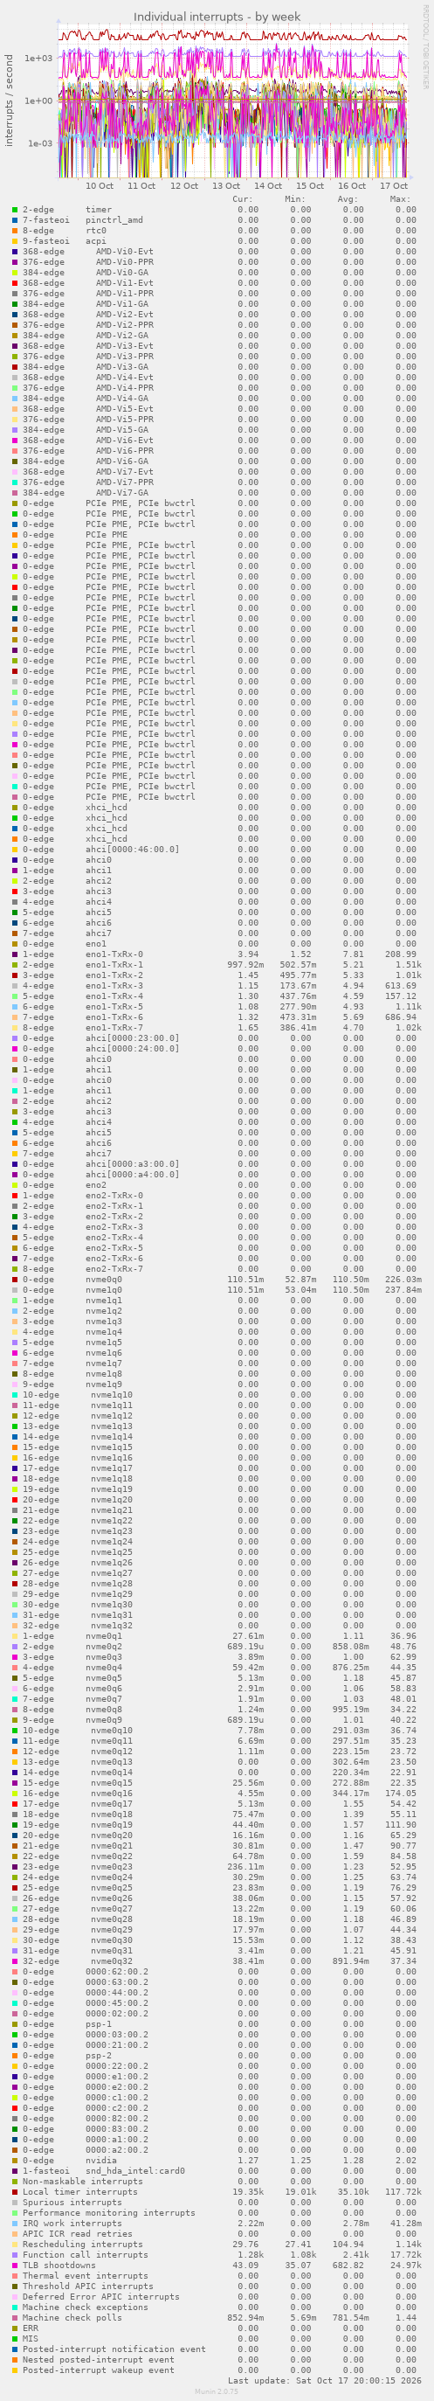Click the nvme1q16 legend label

112,1458
